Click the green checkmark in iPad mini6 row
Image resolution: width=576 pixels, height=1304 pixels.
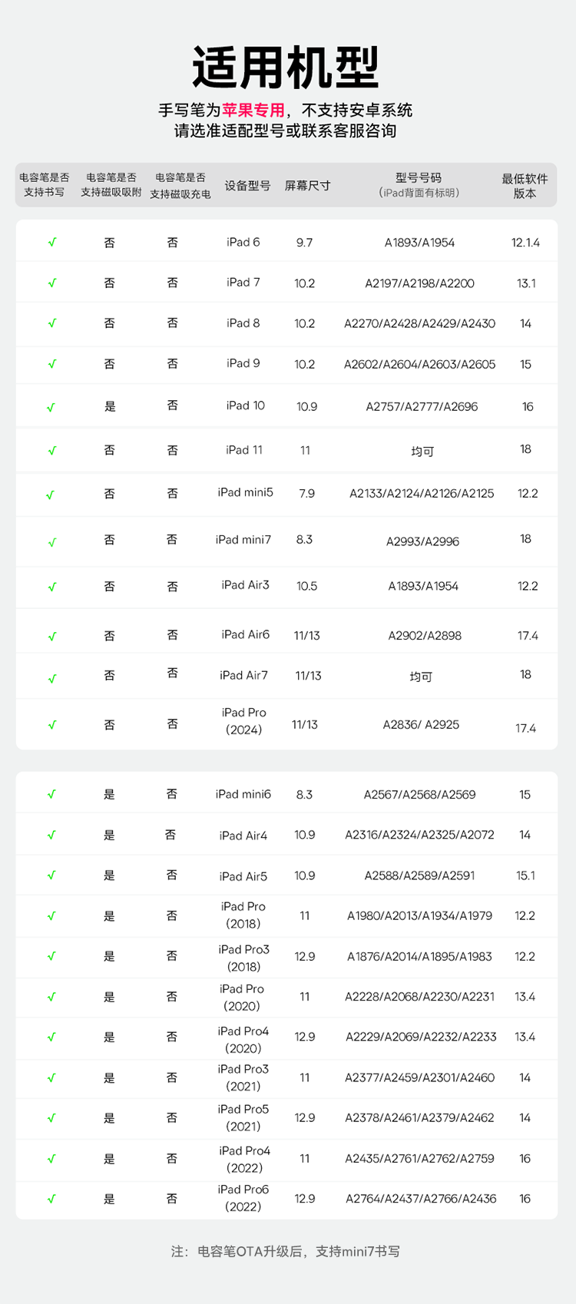click(51, 794)
